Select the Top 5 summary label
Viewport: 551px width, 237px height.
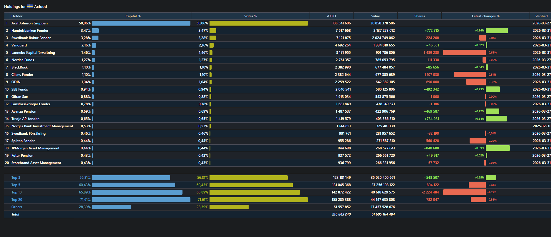[x=16, y=185]
